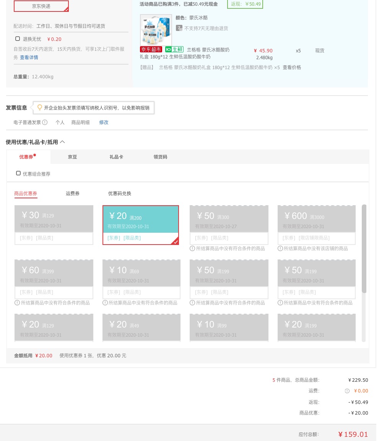Switch to the 领货码 tab
Viewport: 387px width, 441px height.
(x=160, y=157)
